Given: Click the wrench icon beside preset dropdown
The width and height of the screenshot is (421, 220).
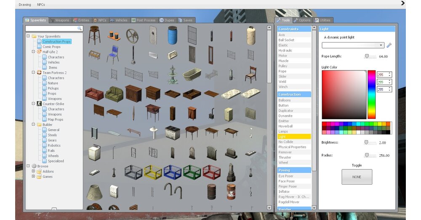Looking at the screenshot, I should pyautogui.click(x=389, y=46).
